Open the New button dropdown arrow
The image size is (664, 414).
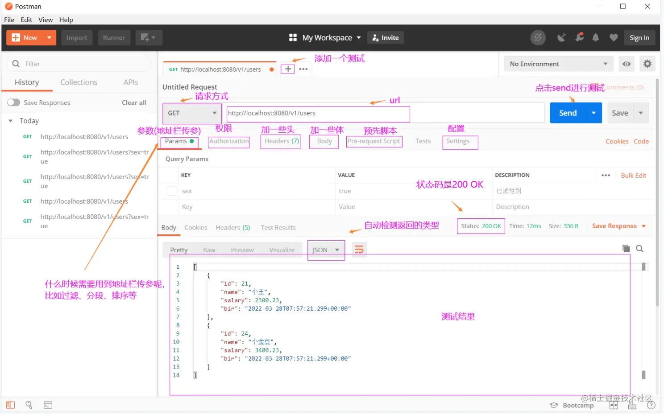click(49, 38)
